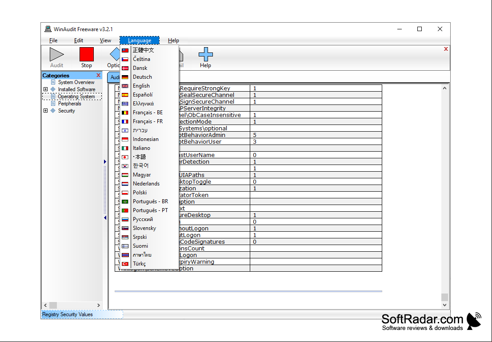Close the Categories panel

click(x=98, y=75)
